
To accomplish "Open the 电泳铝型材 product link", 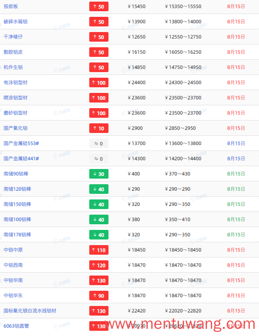I will click(16, 82).
